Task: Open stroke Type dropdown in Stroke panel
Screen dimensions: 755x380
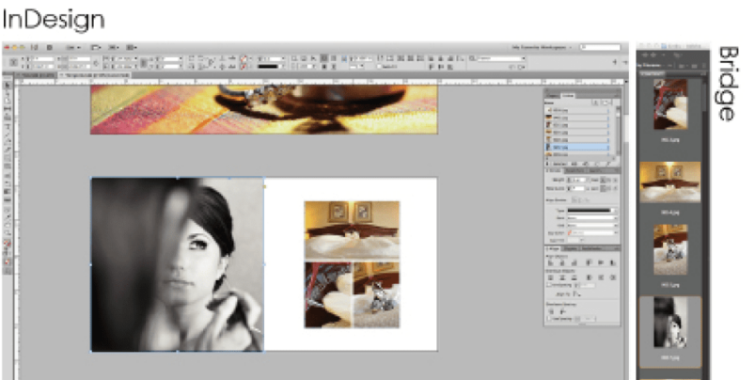Action: pos(591,211)
